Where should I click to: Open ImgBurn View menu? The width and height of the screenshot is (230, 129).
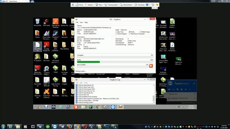tap(82, 23)
